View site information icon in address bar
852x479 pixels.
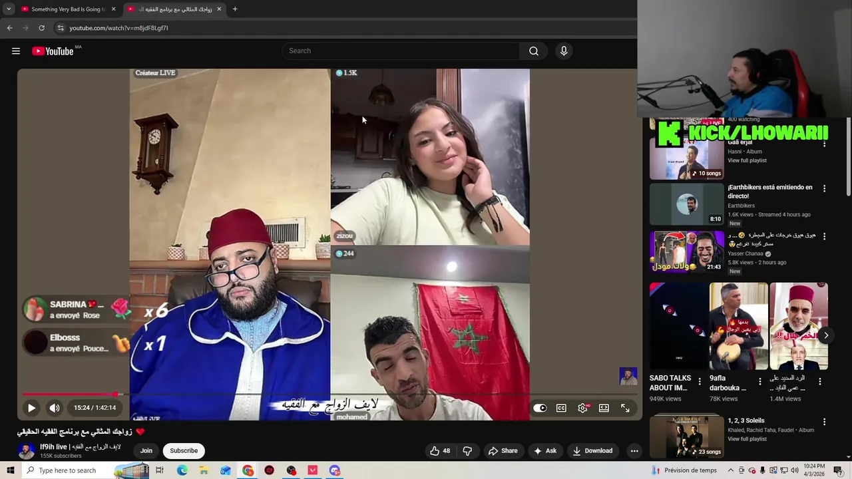pos(61,28)
